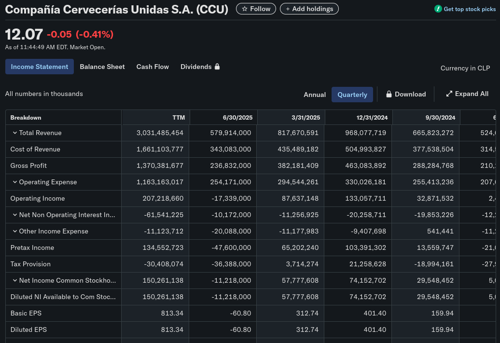Expand Net Income Common Stockholders row

(15, 280)
